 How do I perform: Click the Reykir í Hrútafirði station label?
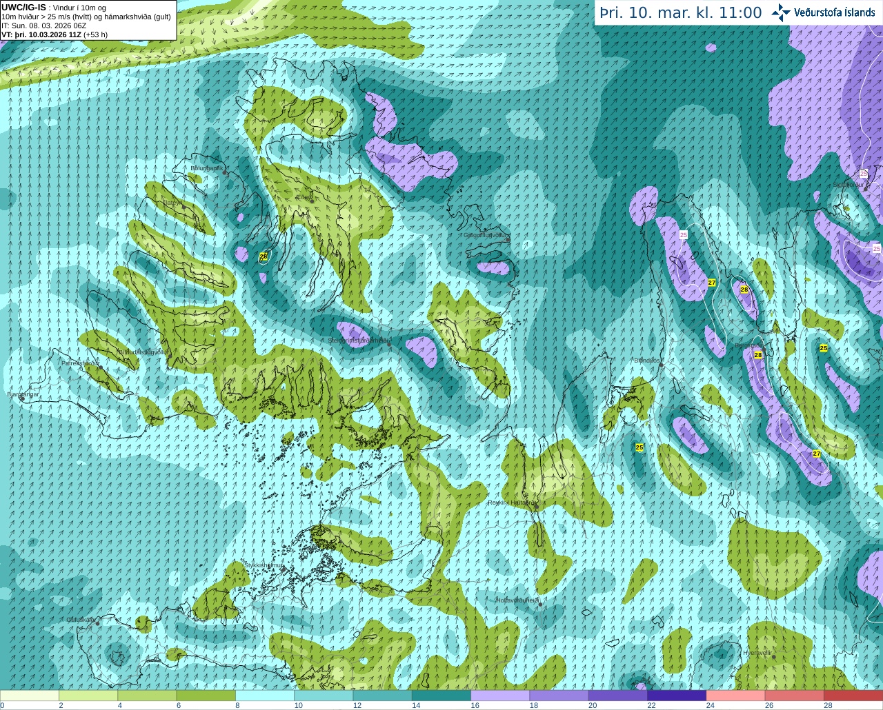click(511, 503)
